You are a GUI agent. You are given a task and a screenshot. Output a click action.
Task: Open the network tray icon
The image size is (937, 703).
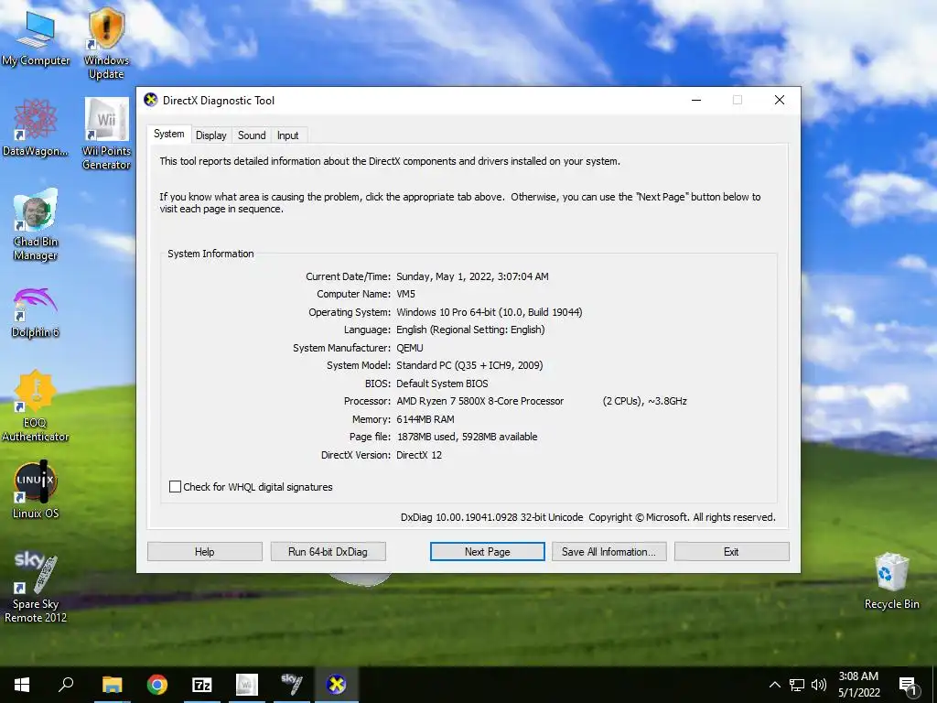click(x=797, y=685)
